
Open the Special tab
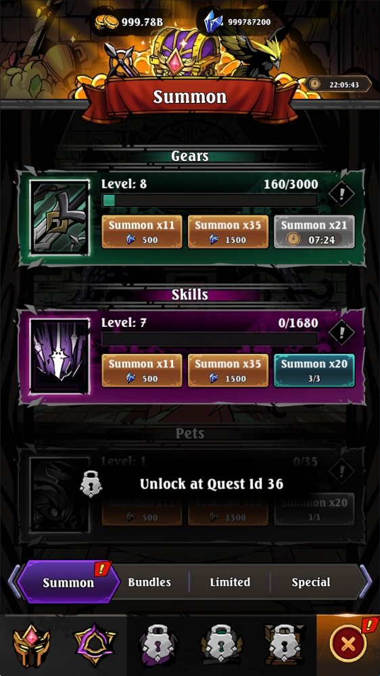311,582
